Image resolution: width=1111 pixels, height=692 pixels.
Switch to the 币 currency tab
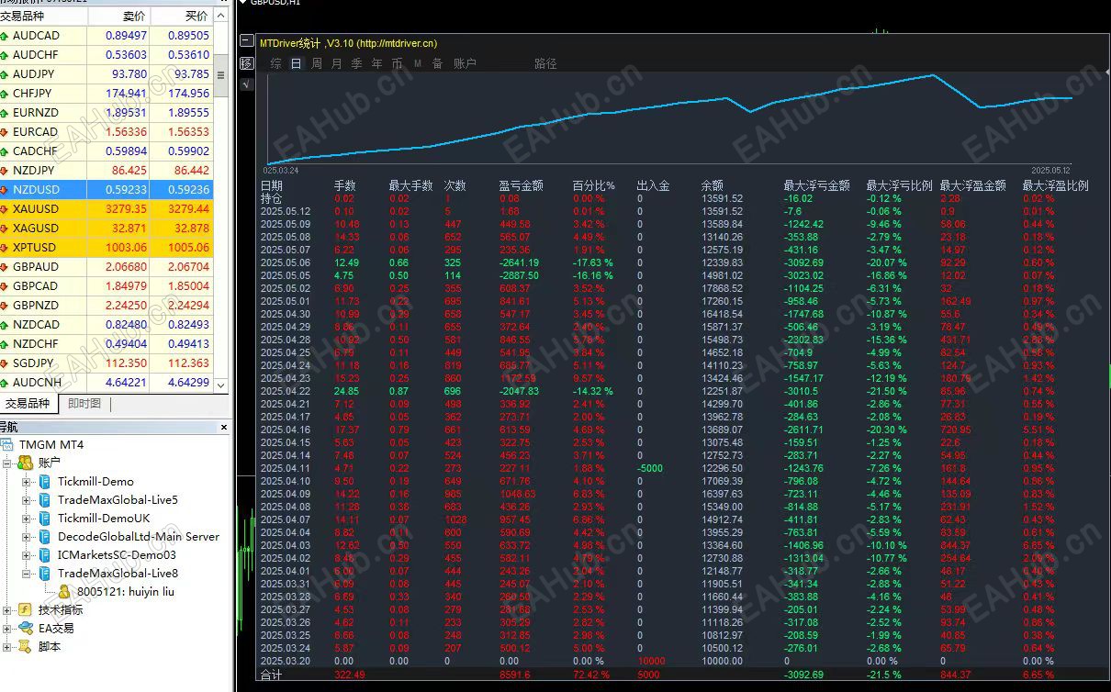398,63
